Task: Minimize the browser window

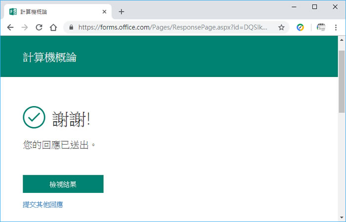Action: tap(294, 7)
